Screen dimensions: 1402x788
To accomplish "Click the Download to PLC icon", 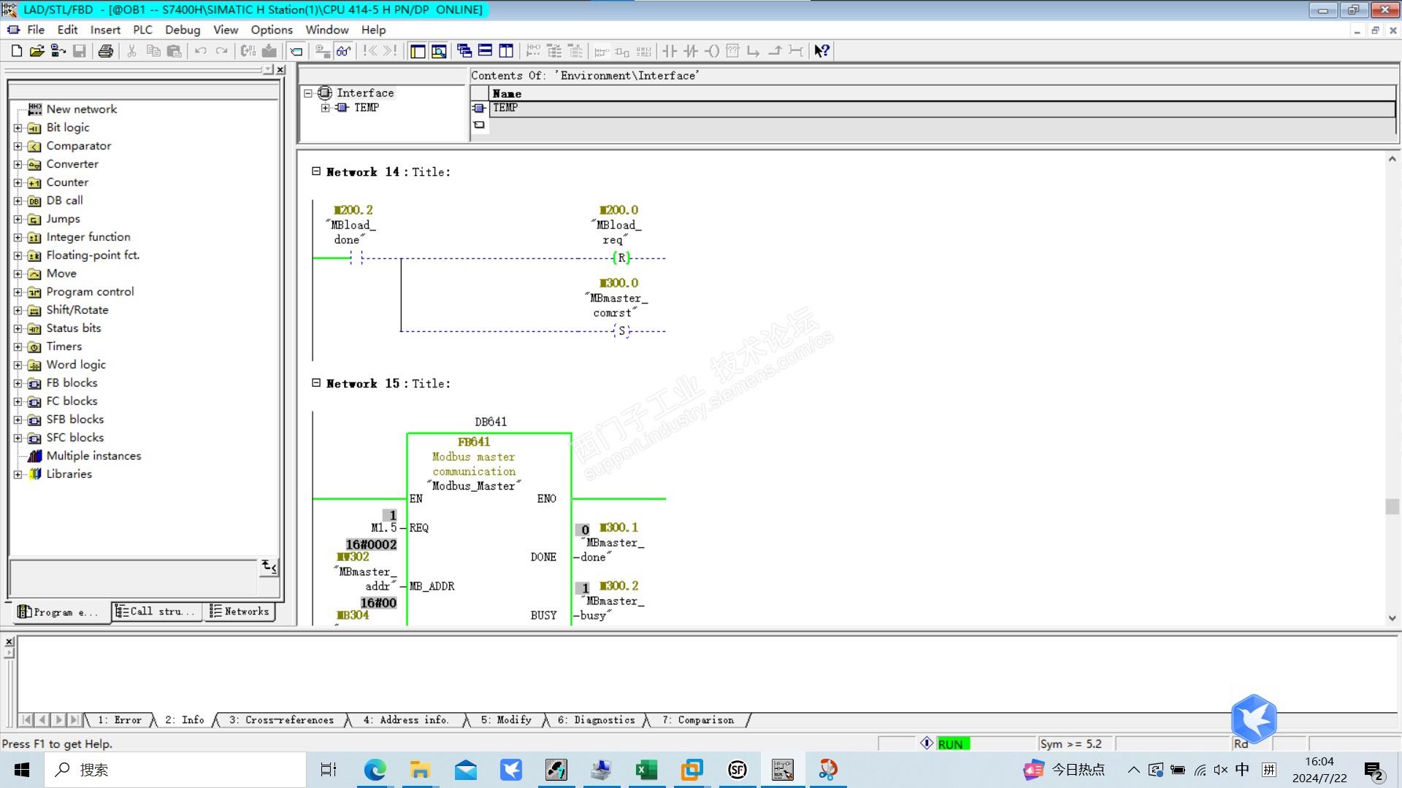I will tap(269, 51).
